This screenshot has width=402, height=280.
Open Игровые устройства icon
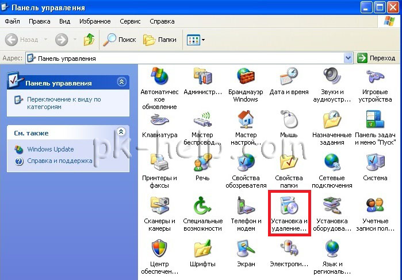click(x=375, y=76)
